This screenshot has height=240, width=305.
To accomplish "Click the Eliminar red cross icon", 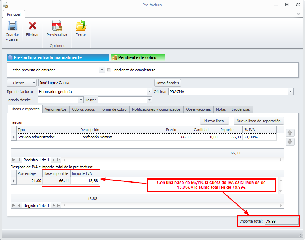I will pyautogui.click(x=33, y=25).
